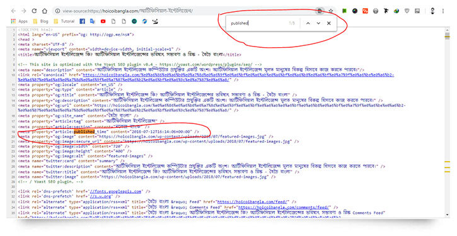Click the 'og:type' content article line
Screen dimensions: 457x236
click(70, 89)
